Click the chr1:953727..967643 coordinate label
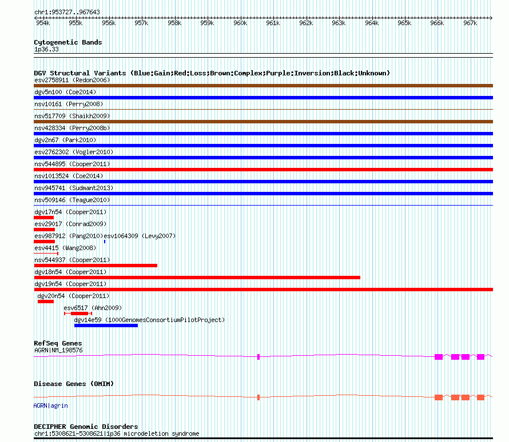 click(67, 13)
